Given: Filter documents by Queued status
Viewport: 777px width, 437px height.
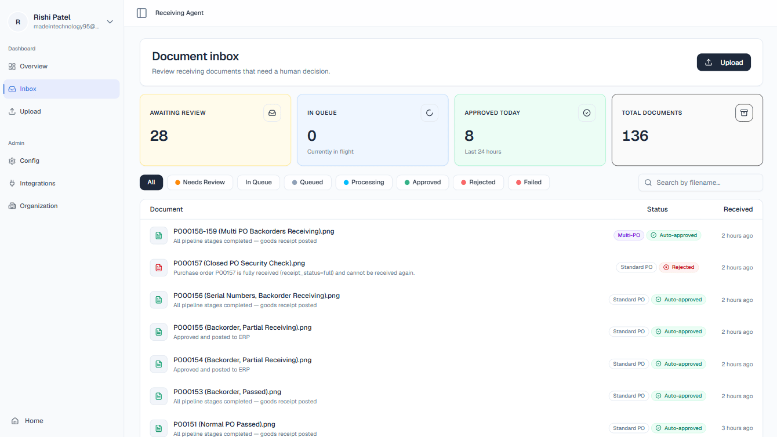Looking at the screenshot, I should pos(307,183).
